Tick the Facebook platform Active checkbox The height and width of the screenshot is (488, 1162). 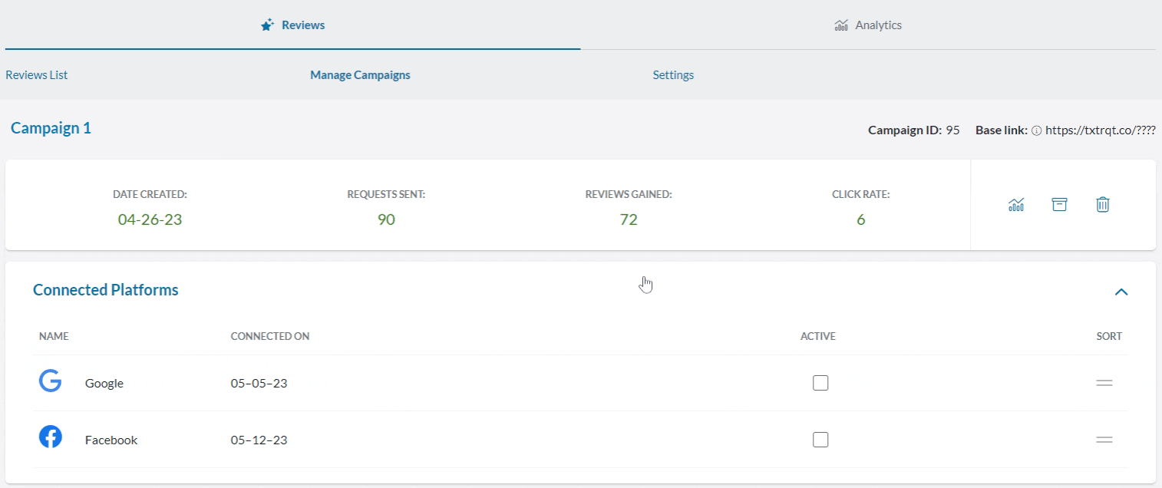point(820,440)
